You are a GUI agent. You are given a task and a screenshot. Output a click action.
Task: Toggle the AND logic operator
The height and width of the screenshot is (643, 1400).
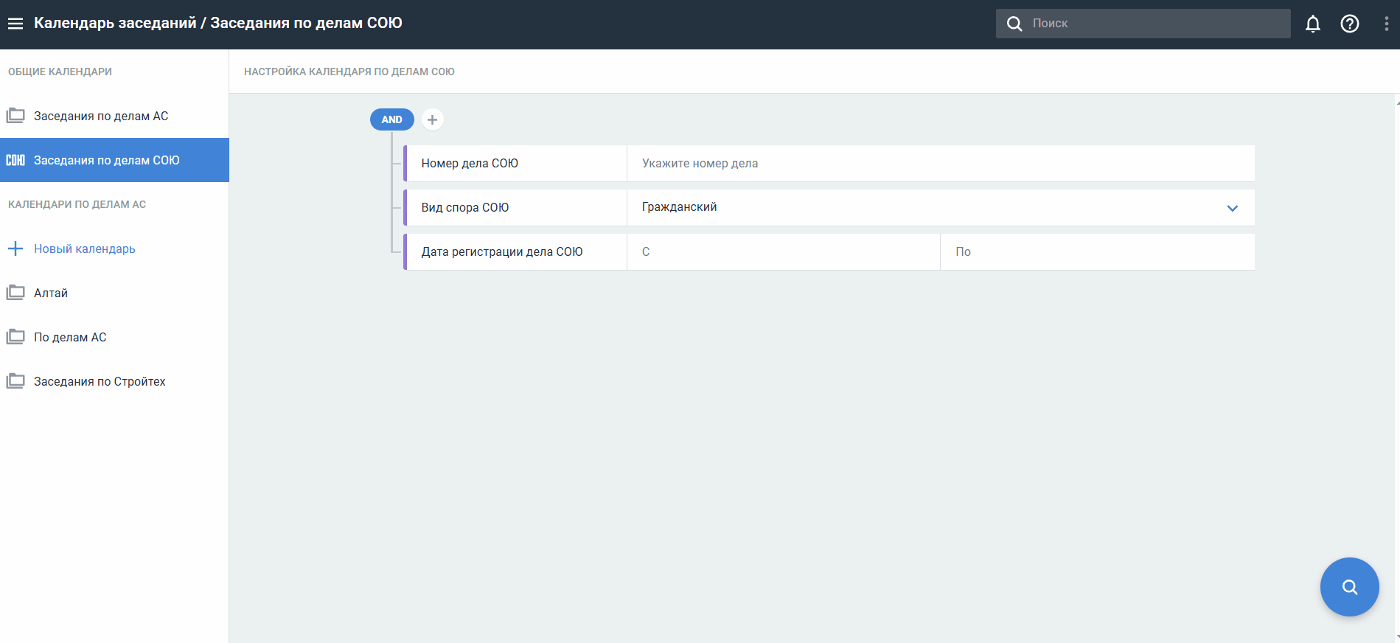(x=391, y=119)
